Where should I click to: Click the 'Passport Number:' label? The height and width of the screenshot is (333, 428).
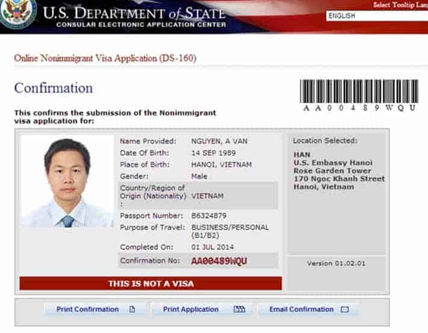[x=152, y=216]
